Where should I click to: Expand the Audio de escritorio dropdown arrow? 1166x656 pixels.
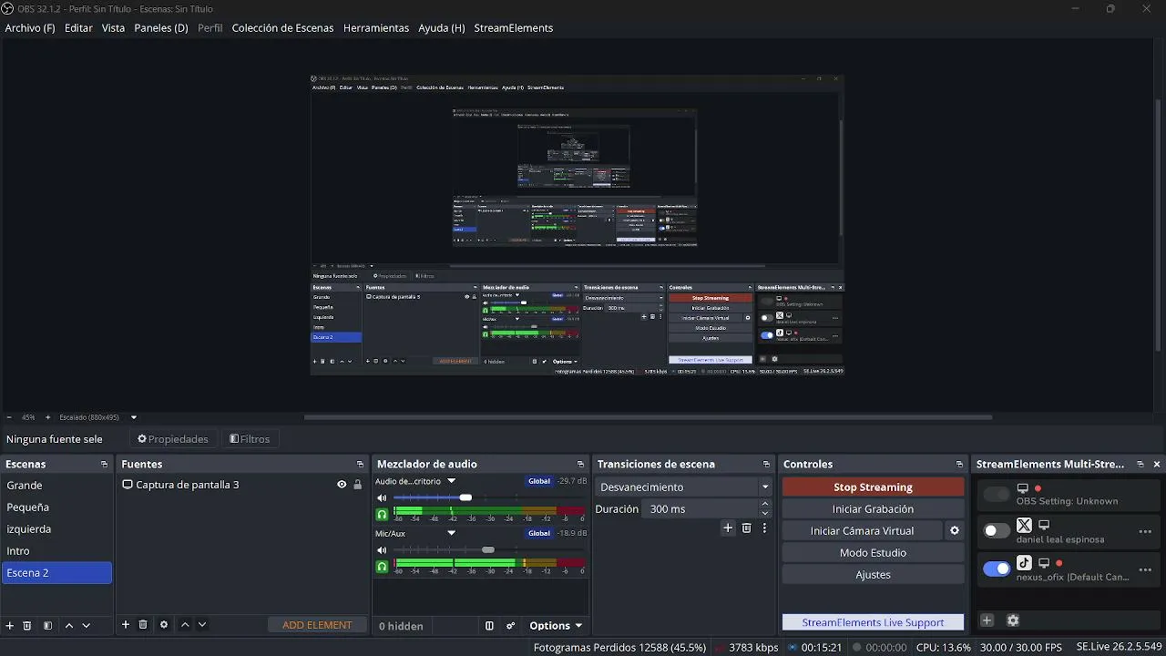click(451, 481)
